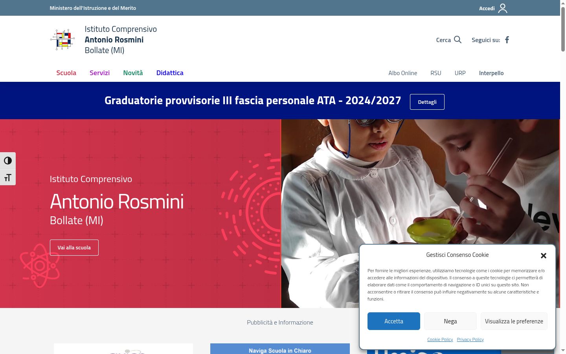
Task: Click Ministero dell'Istruzione e del Merito
Action: pyautogui.click(x=93, y=8)
